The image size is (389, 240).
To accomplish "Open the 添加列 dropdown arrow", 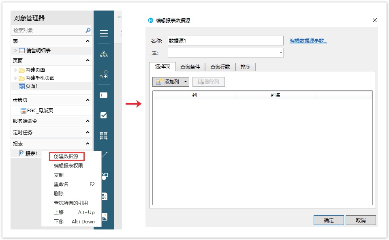I will click(x=185, y=81).
